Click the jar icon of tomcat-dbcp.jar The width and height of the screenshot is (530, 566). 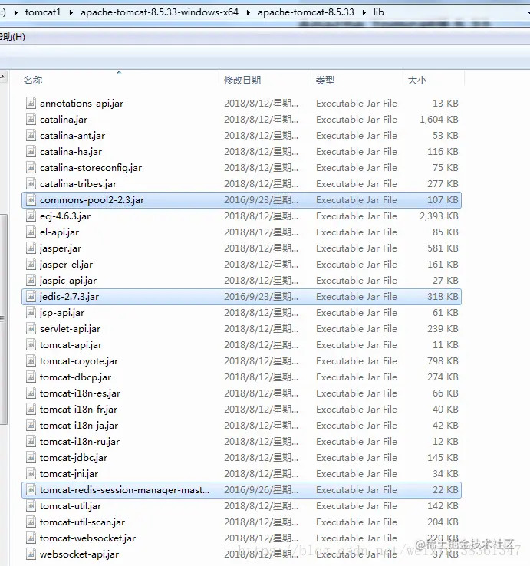(x=31, y=377)
